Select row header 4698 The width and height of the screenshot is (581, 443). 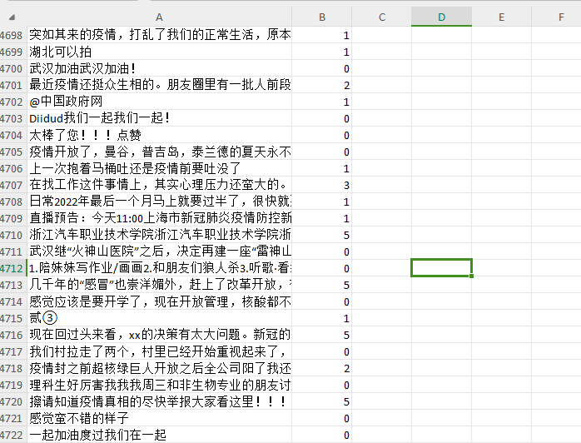(x=13, y=35)
